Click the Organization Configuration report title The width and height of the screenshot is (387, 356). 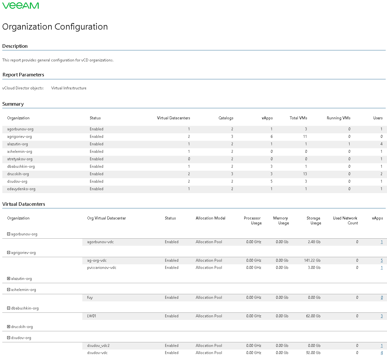55,27
